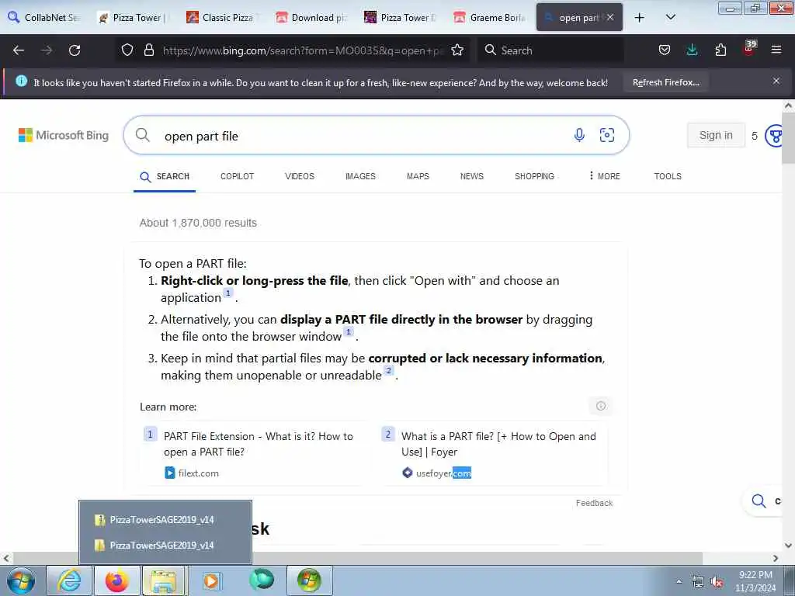Switch to Download pi tab

point(312,18)
